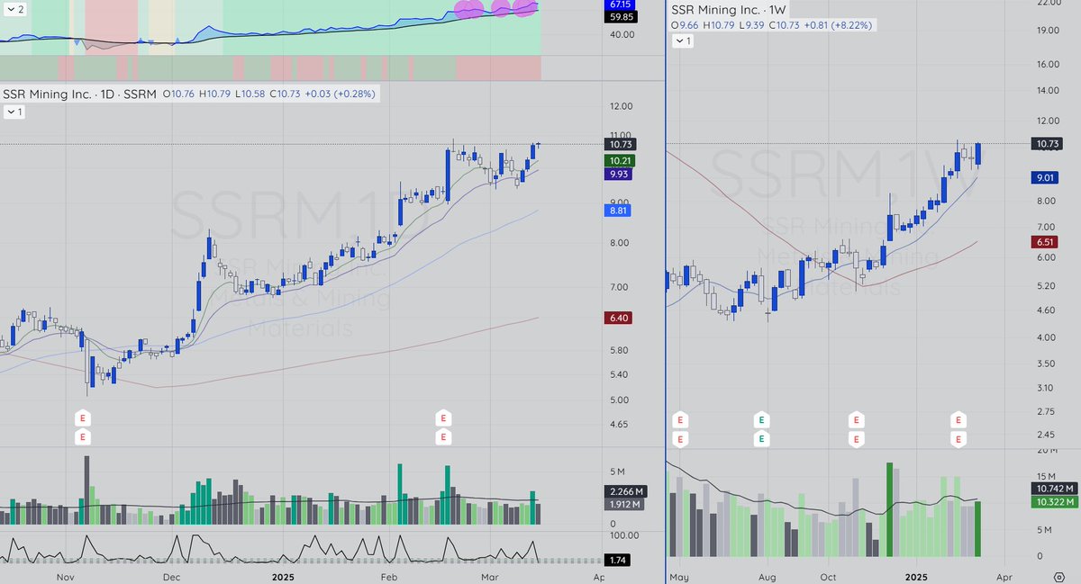This screenshot has width=1081, height=584.
Task: Click 100.00 on bottom oscillator scale
Action: pyautogui.click(x=623, y=535)
